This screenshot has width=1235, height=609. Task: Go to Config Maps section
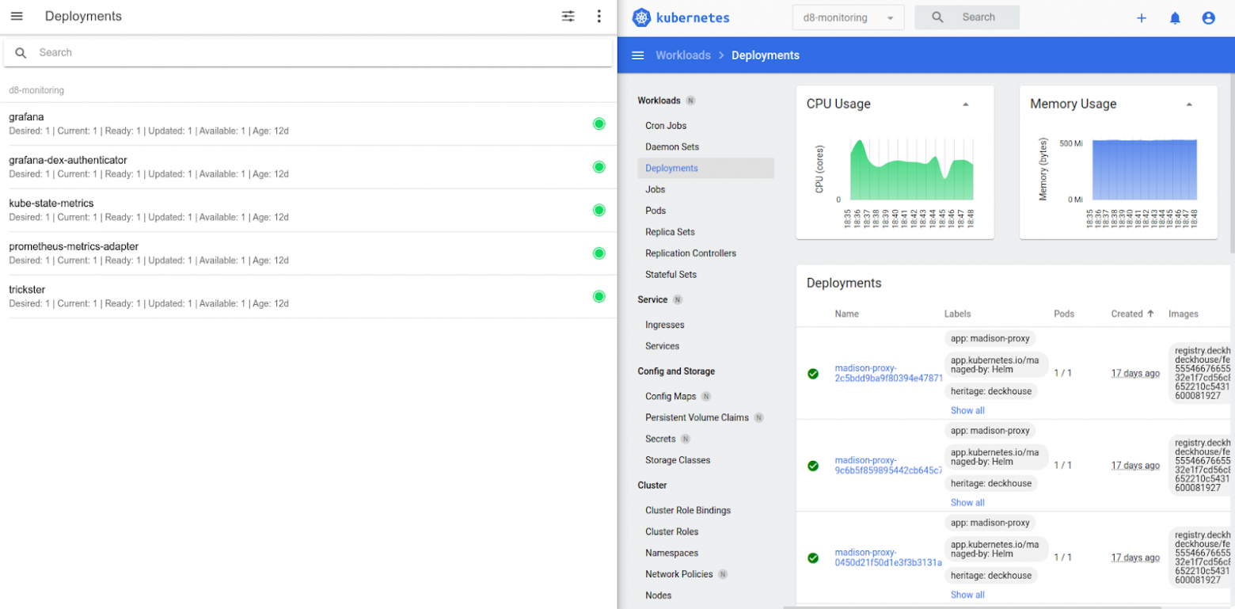click(x=670, y=396)
